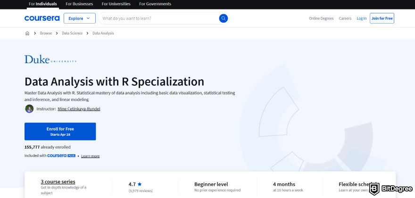Click the Beginner level text
The image size is (415, 198).
point(211,184)
